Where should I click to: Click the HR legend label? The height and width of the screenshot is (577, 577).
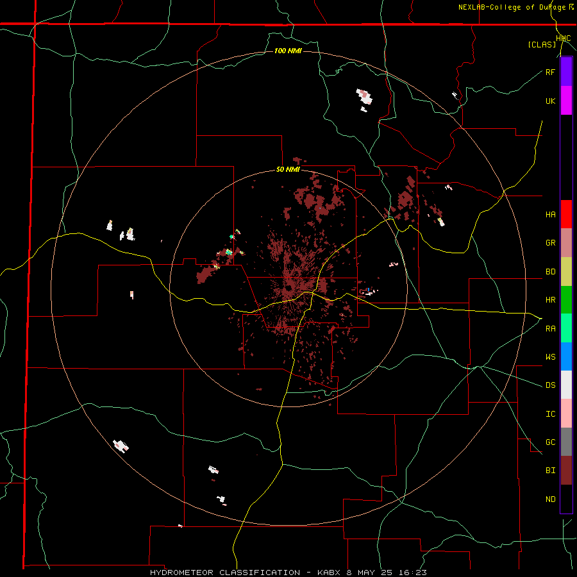coord(550,300)
